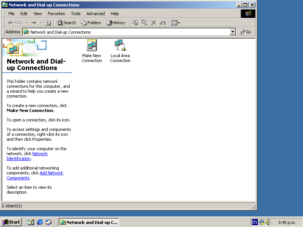Expand the Back button history dropdown arrow
Viewport: 303px width, 227px height.
pyautogui.click(x=27, y=23)
